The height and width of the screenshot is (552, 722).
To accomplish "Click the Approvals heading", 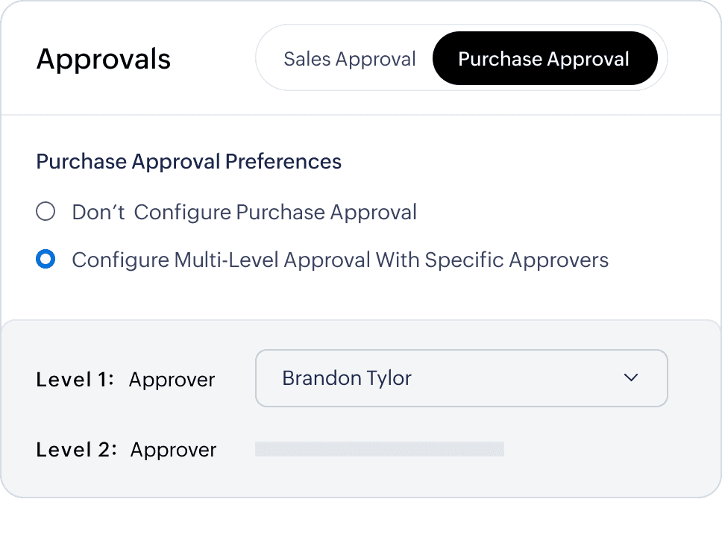I will click(x=104, y=60).
